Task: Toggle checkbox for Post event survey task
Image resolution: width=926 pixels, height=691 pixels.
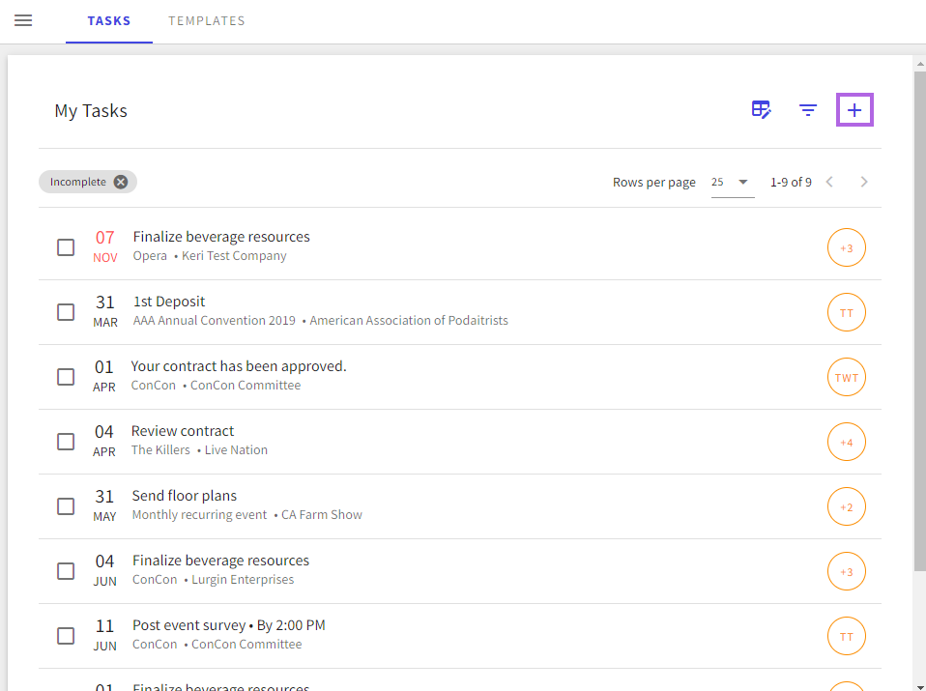Action: (66, 636)
